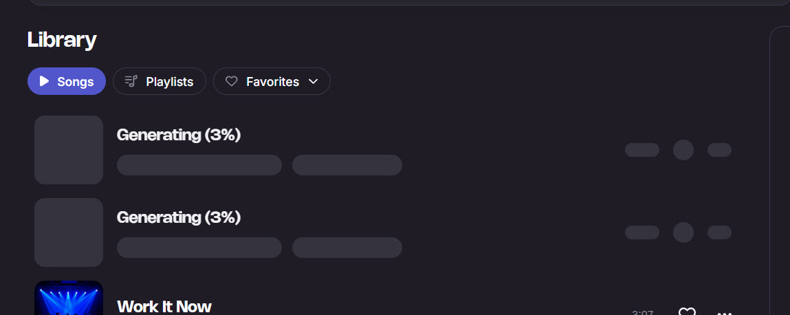790x315 pixels.
Task: Click the round placeholder in first generating row
Action: coord(683,150)
